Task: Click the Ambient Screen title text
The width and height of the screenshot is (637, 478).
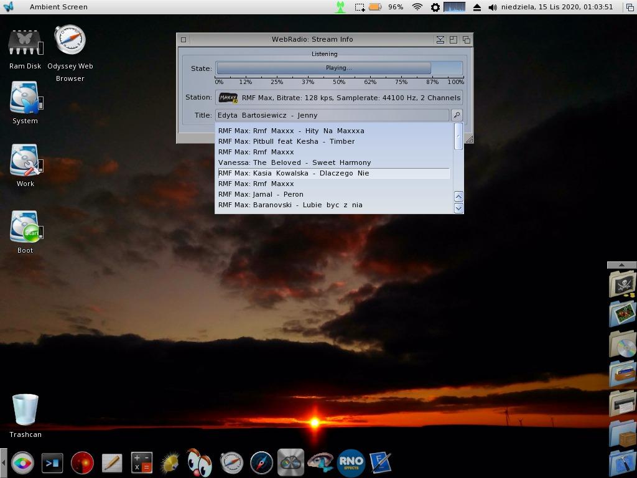Action: [58, 7]
